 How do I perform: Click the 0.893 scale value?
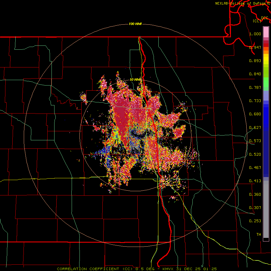(x=255, y=61)
